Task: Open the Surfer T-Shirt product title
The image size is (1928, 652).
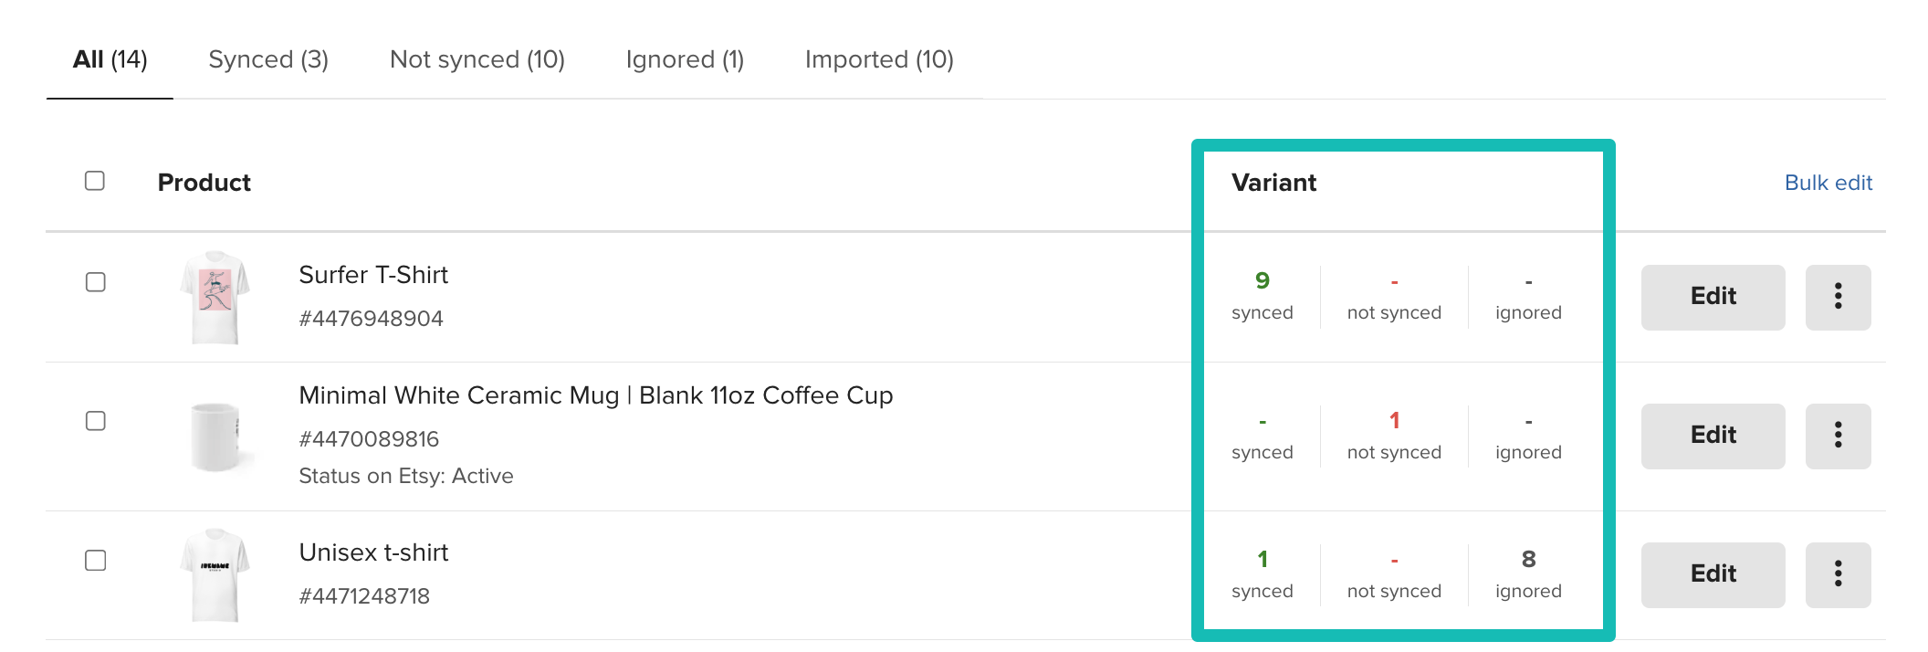Action: pos(373,274)
